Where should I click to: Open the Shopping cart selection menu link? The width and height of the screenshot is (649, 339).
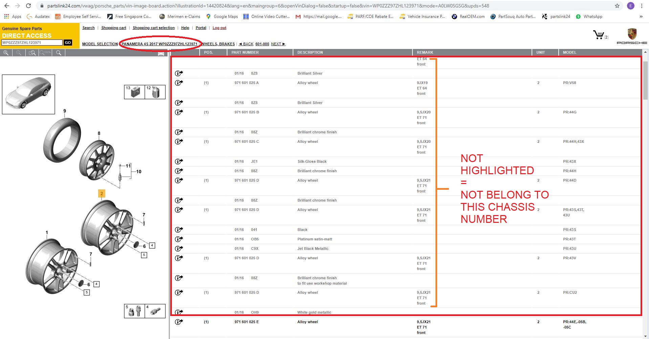click(154, 28)
